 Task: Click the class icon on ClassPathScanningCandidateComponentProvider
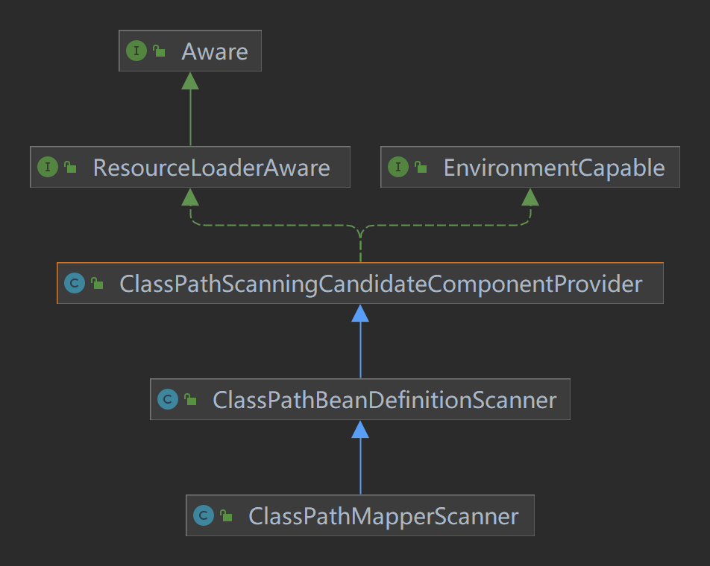75,283
